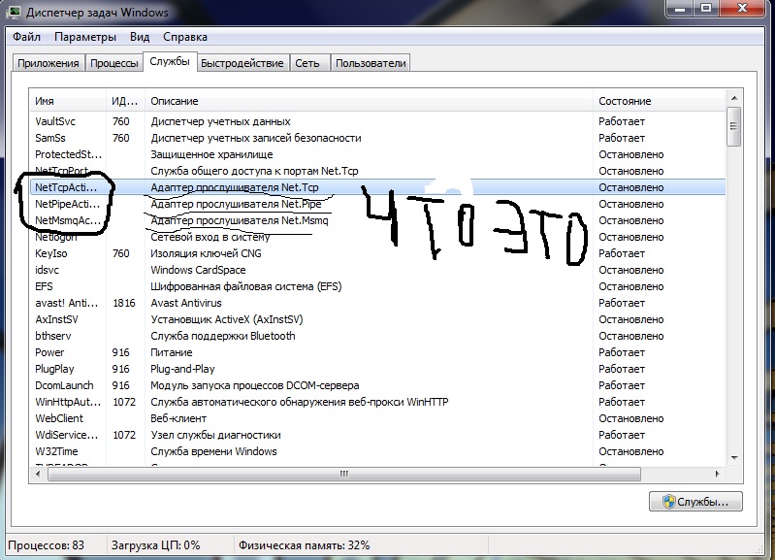The width and height of the screenshot is (775, 560).
Task: Sort by the Имя column header
Action: click(x=68, y=101)
